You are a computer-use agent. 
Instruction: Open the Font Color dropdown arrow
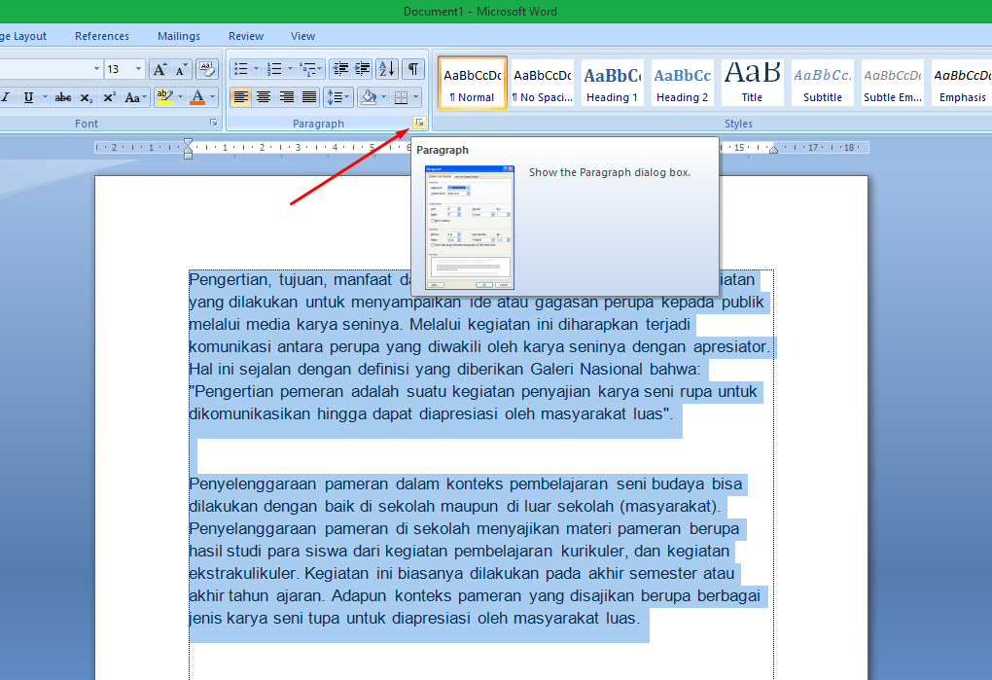pos(213,95)
